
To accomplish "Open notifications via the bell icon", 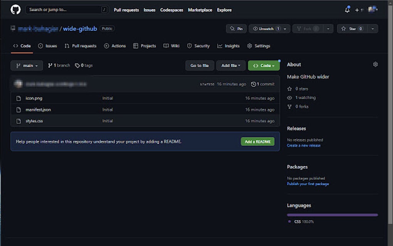I will (346, 10).
